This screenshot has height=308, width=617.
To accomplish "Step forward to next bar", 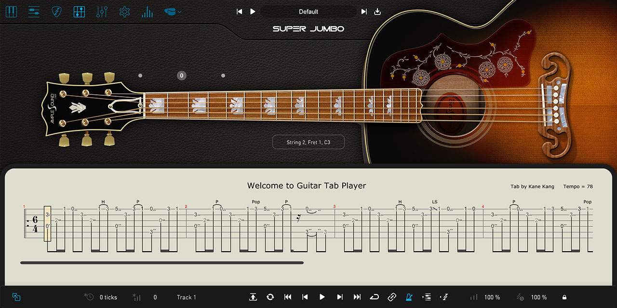I will 340,297.
